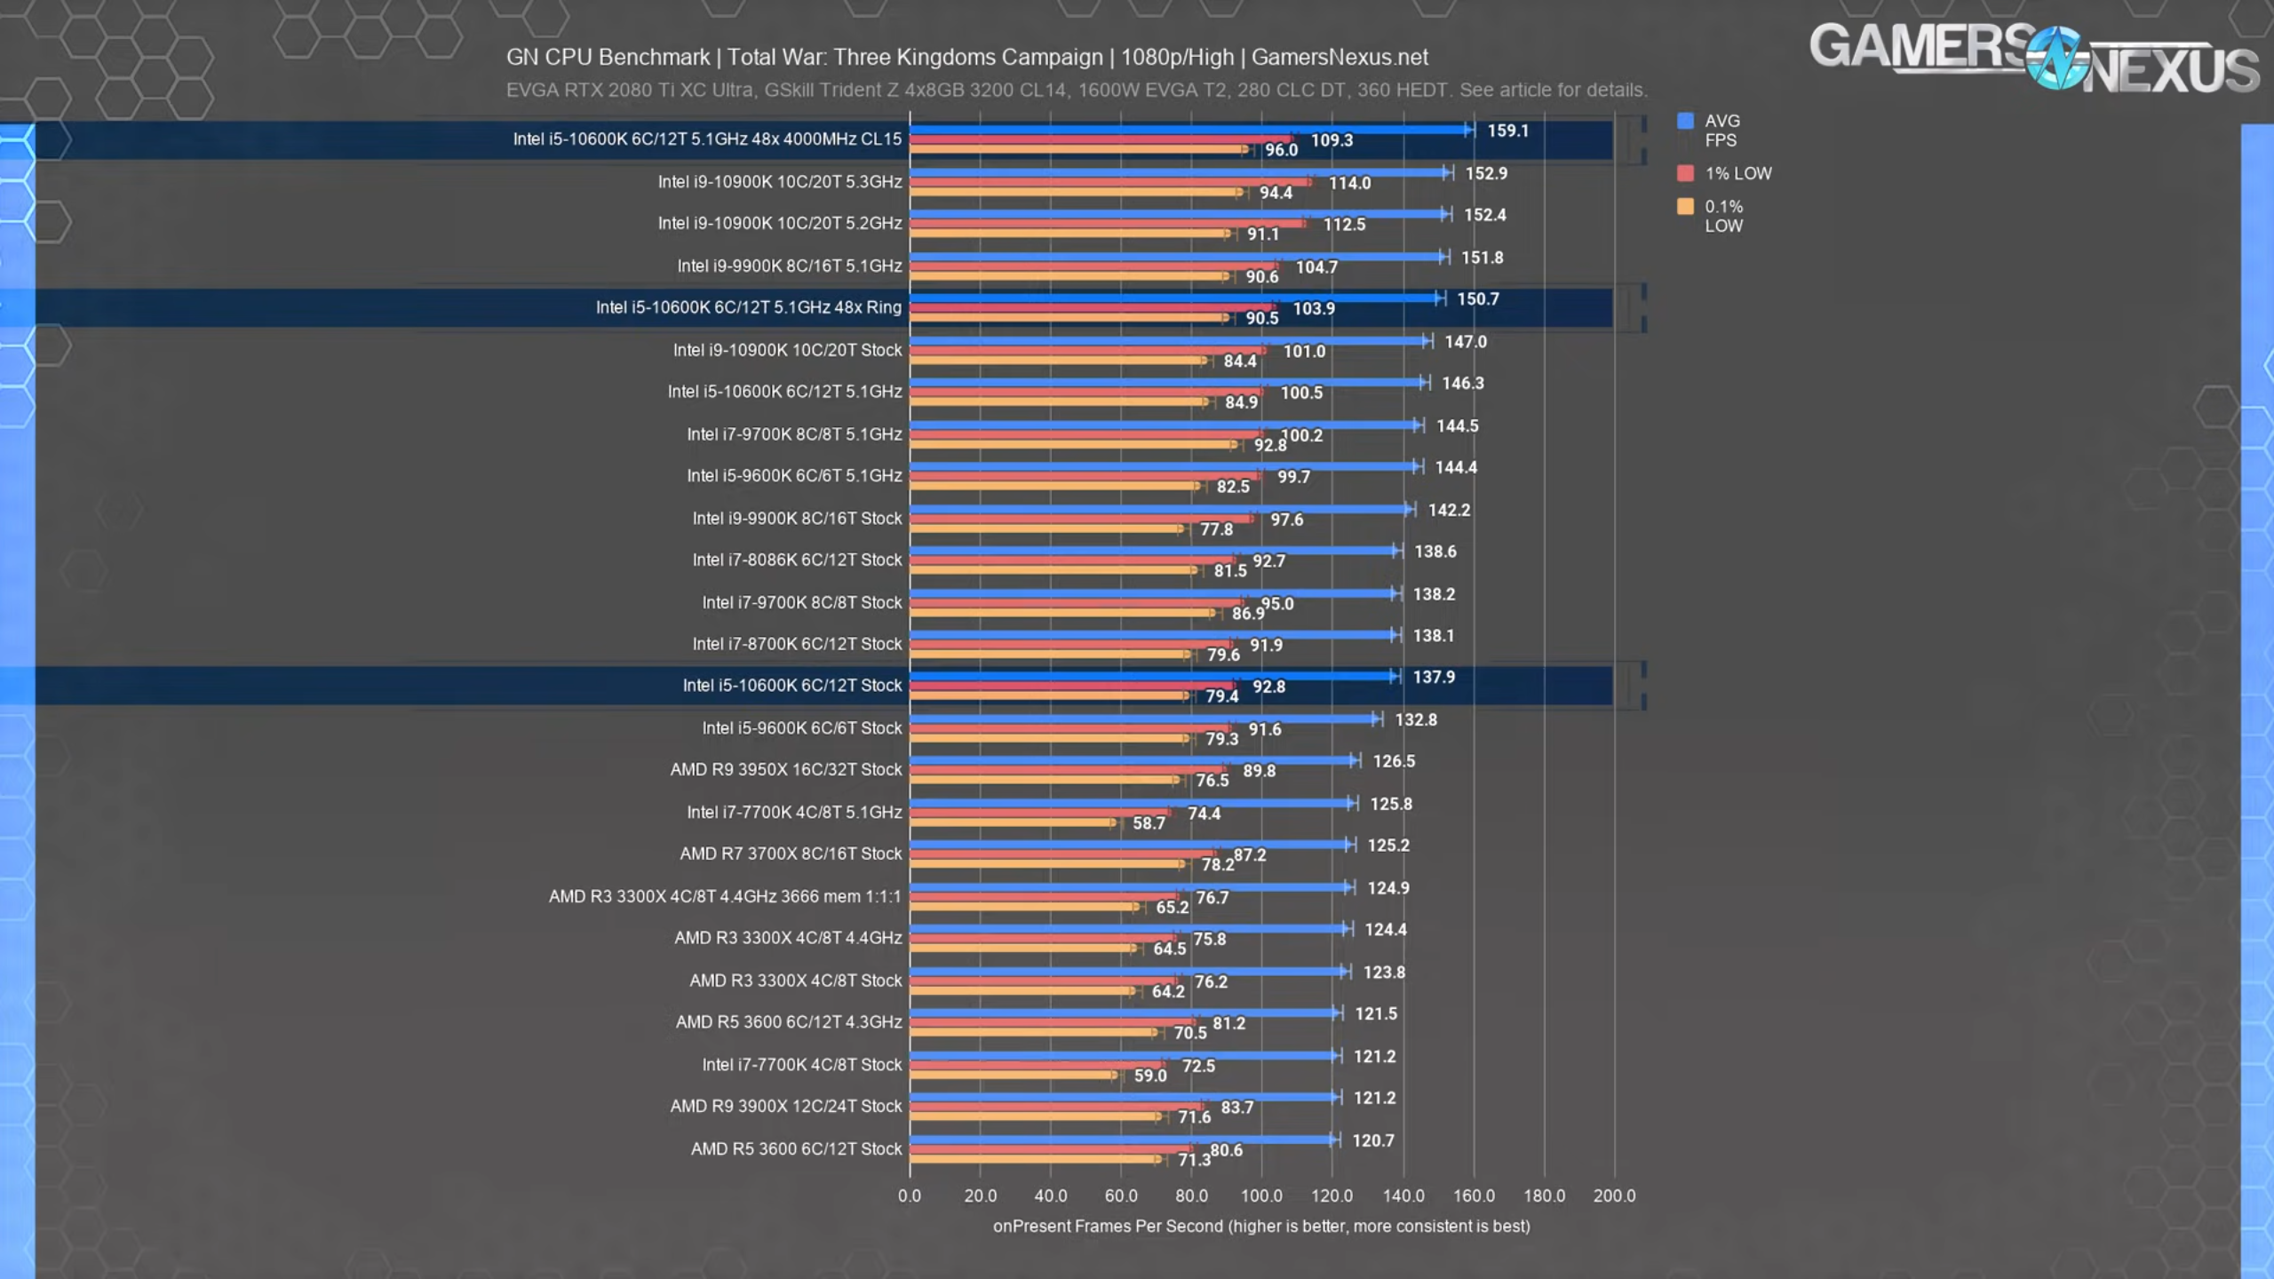This screenshot has height=1279, width=2274.
Task: Select 'AMD R3 3300X 4C/8T Stock' label
Action: (x=796, y=981)
